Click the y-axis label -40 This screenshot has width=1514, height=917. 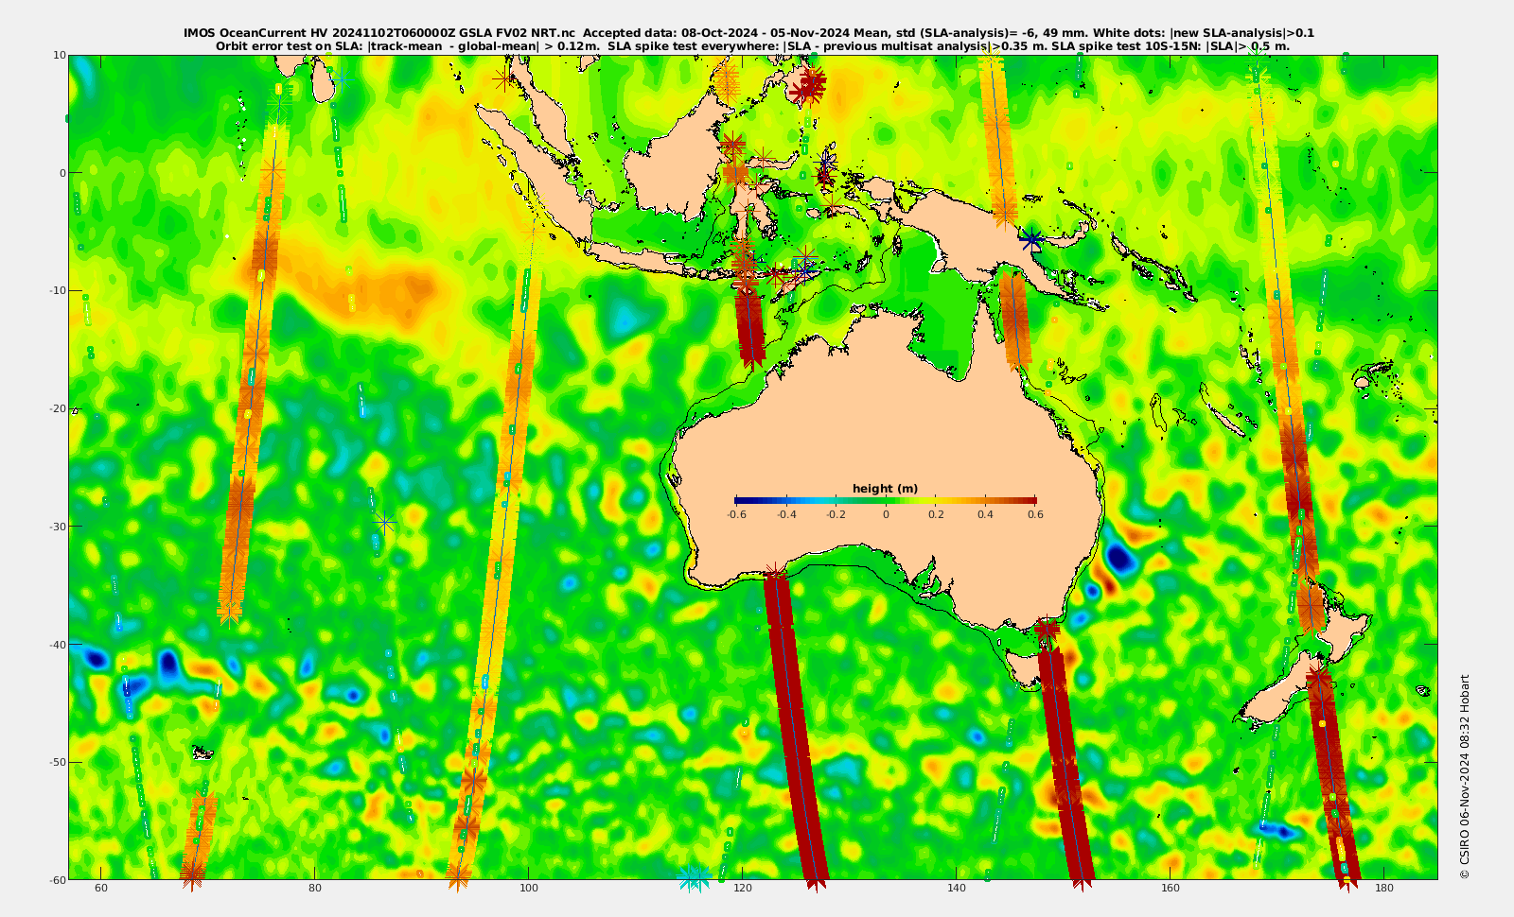[x=57, y=645]
